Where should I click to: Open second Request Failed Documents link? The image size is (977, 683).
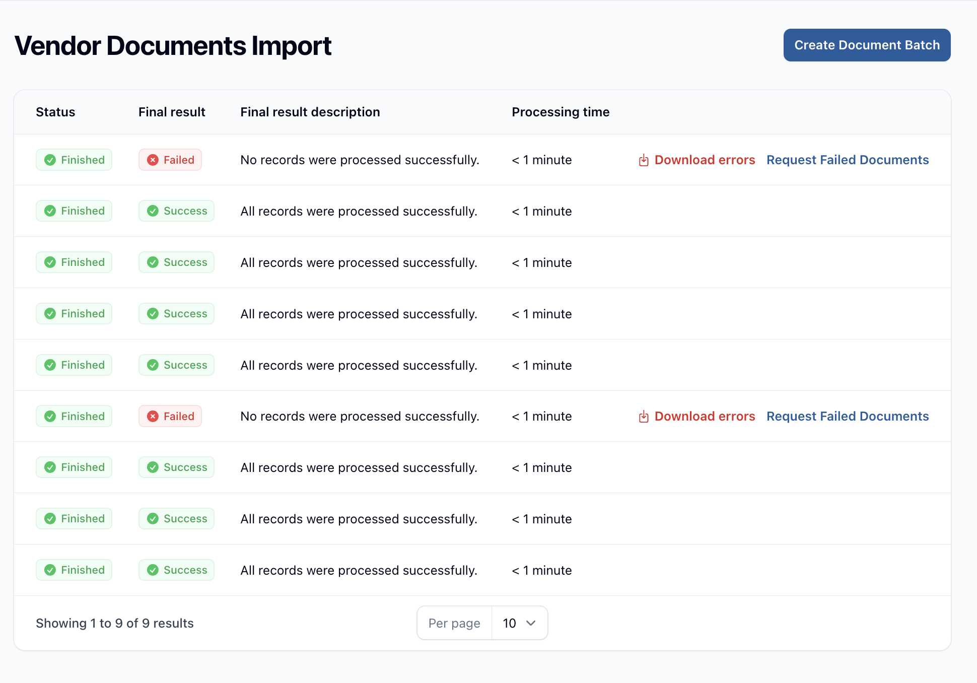tap(847, 417)
